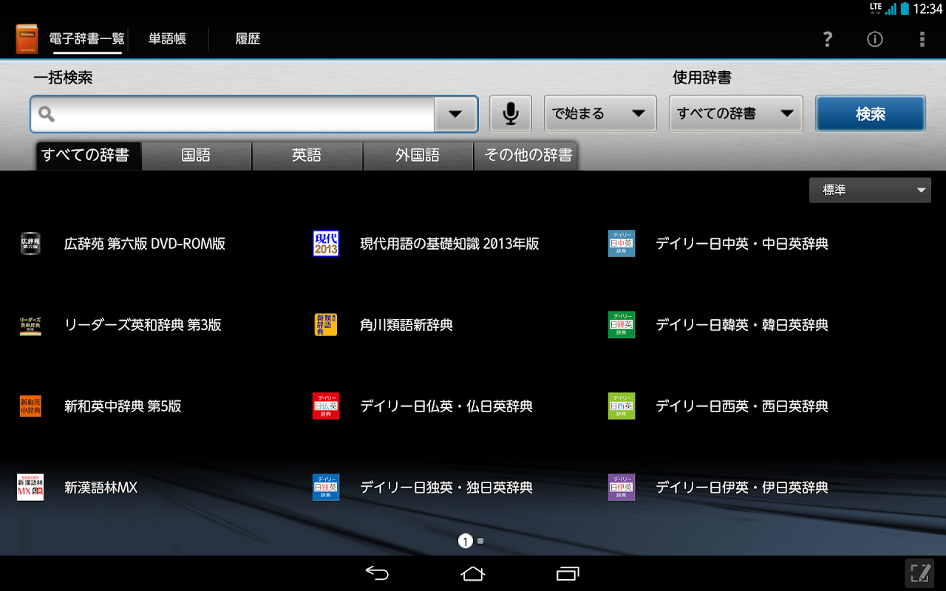Image resolution: width=946 pixels, height=591 pixels.
Task: Open デイリー日韓英・韓日英辞典 title
Action: tap(742, 325)
